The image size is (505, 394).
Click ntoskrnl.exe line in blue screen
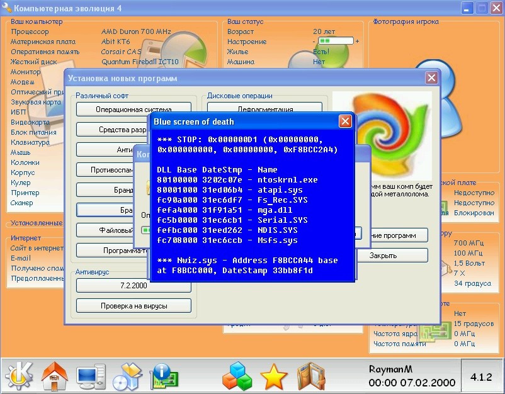(x=237, y=179)
